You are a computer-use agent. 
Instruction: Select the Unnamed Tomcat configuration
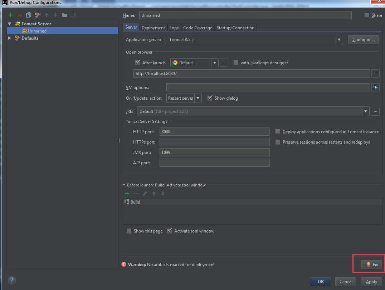[x=62, y=31]
